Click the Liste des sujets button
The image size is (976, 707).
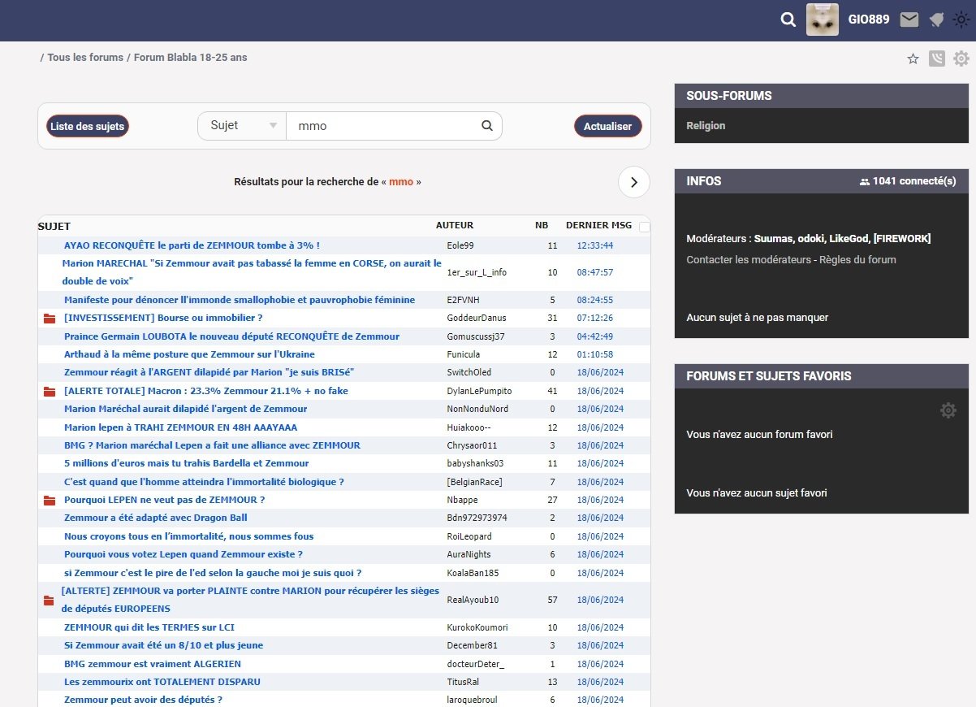87,126
